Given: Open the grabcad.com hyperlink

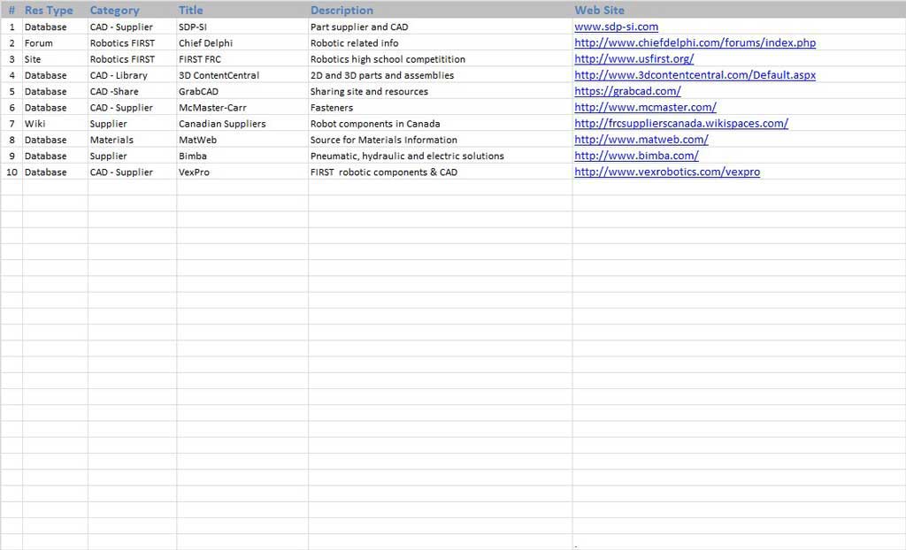Looking at the screenshot, I should (x=627, y=91).
